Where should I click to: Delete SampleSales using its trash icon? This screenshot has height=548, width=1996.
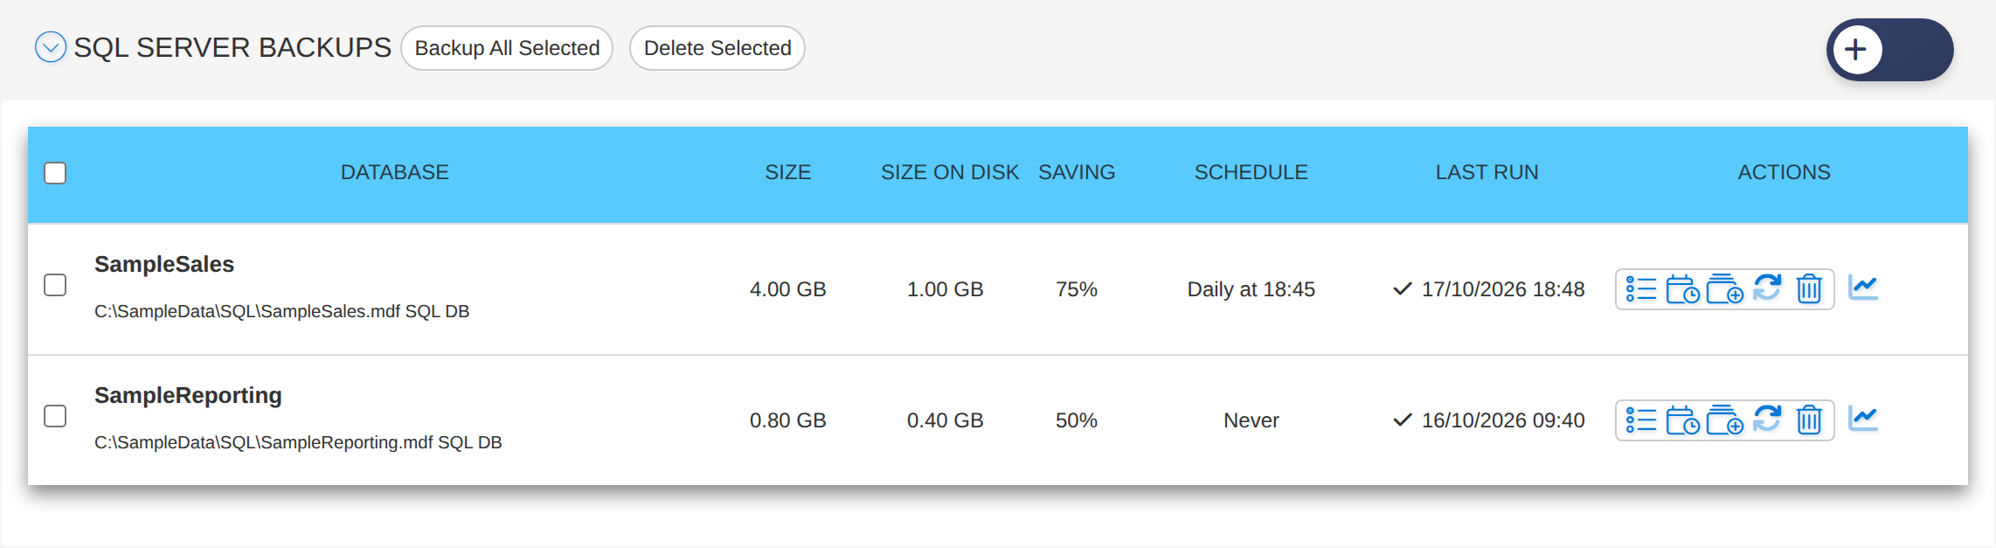click(x=1809, y=288)
